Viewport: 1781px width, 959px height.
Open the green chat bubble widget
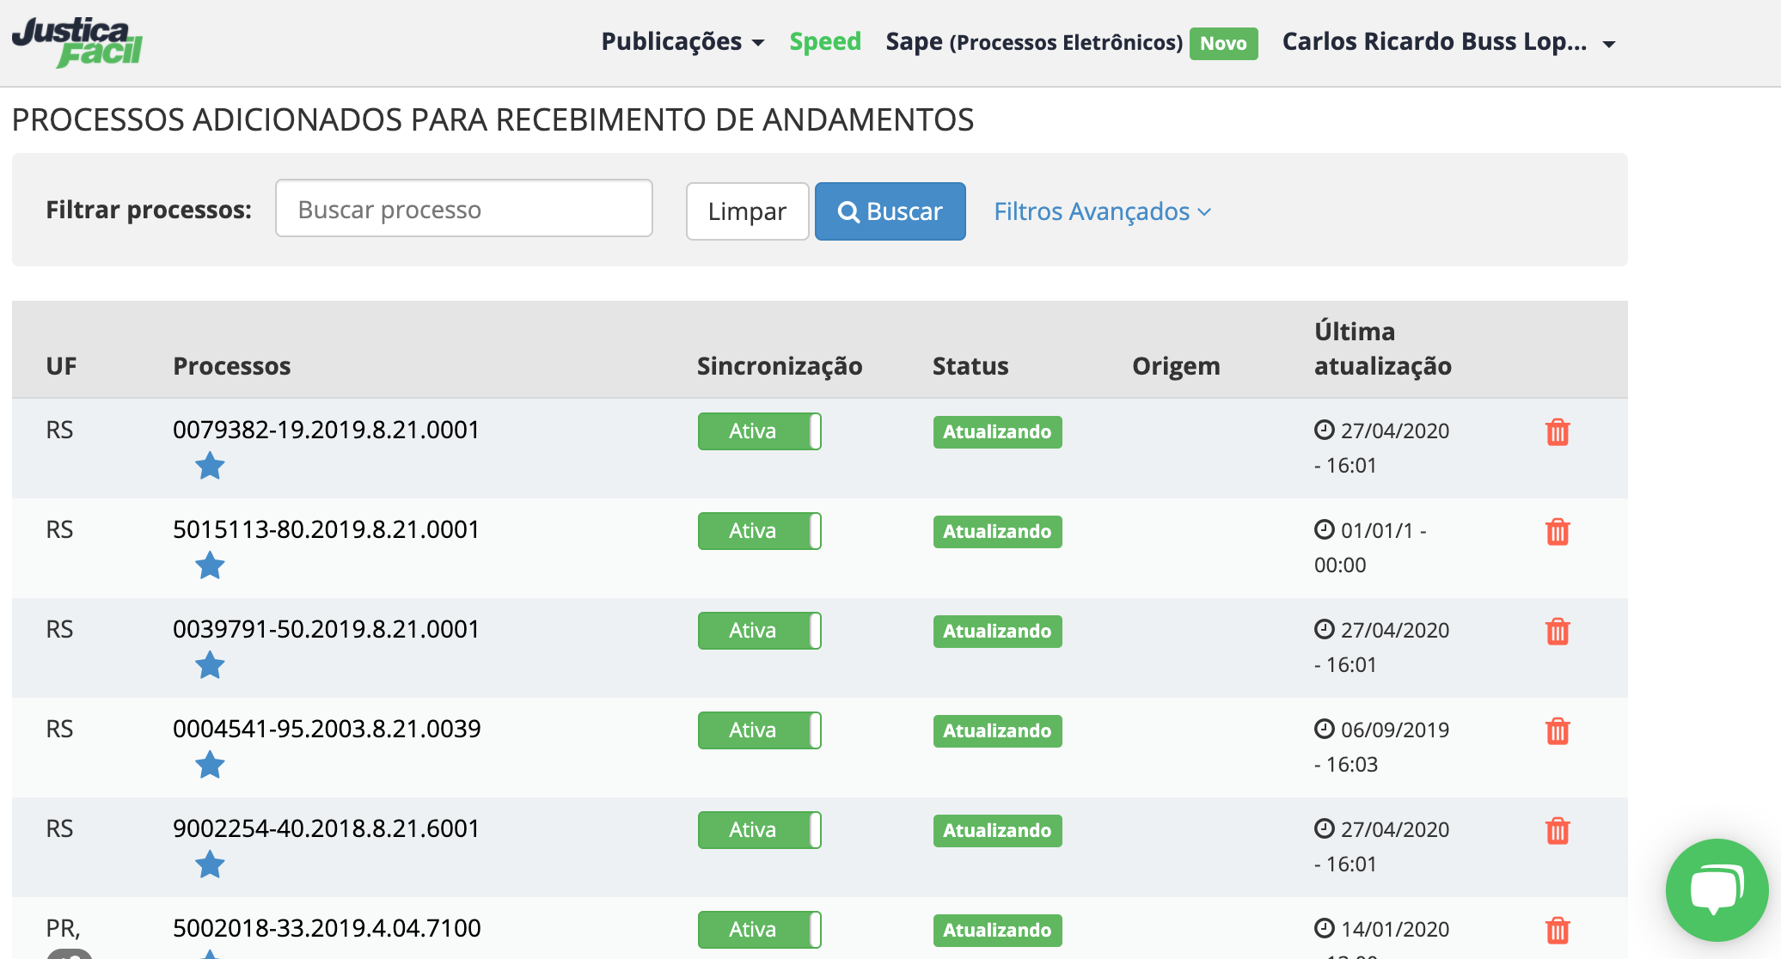coord(1716,890)
